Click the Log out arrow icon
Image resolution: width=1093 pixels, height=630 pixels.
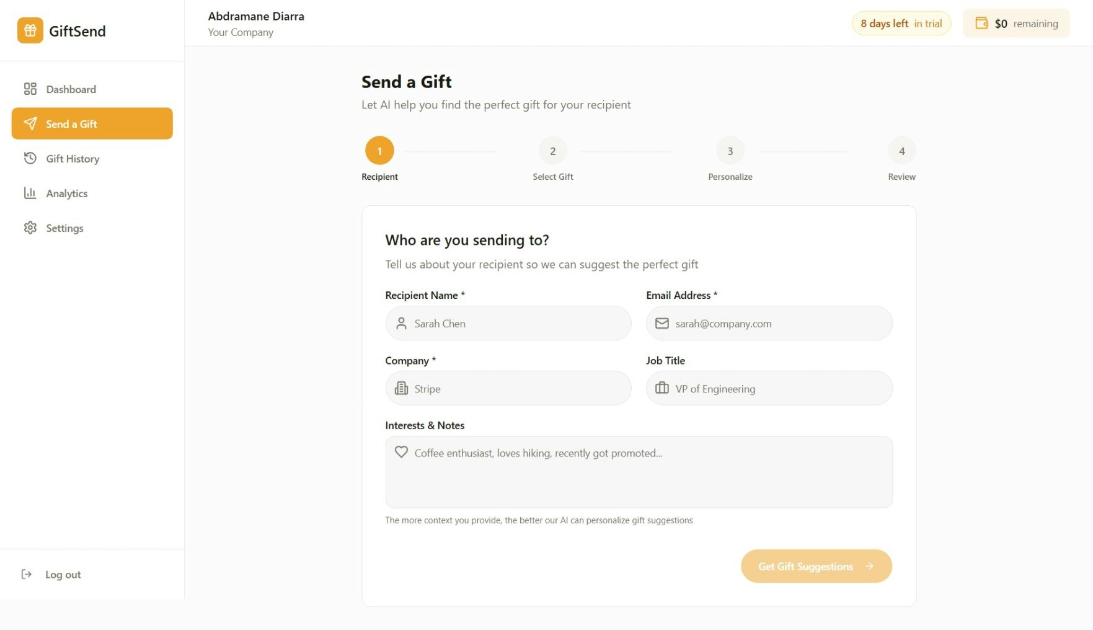click(x=27, y=574)
